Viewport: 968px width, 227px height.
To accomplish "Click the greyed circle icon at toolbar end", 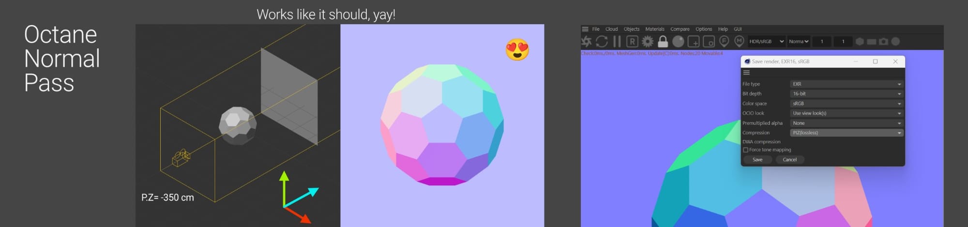I will 896,42.
